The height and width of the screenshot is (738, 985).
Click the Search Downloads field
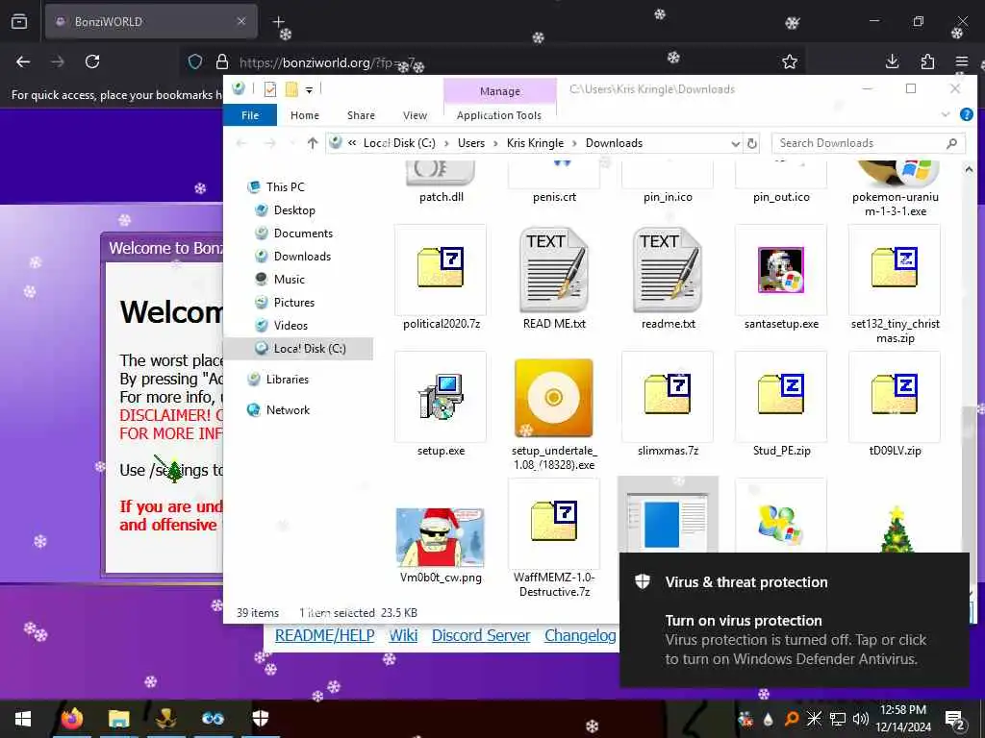[869, 143]
